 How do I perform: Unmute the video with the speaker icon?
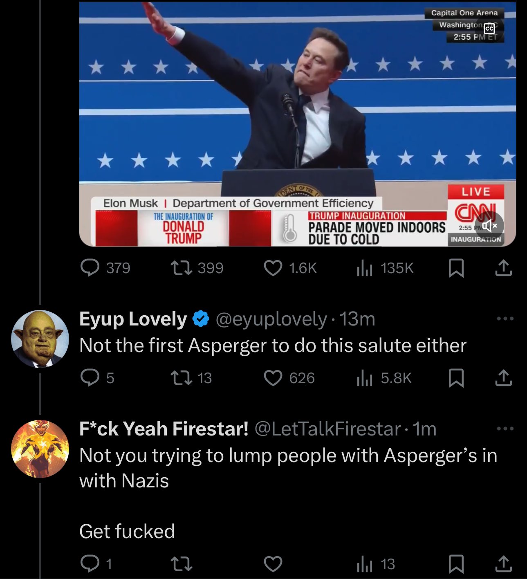point(489,226)
